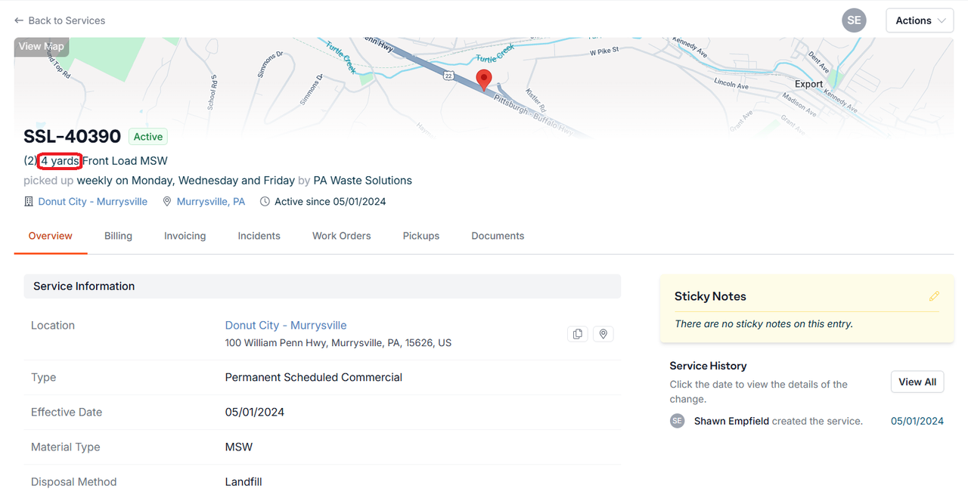Click 'Active since 05/01/2024' text

(x=330, y=202)
